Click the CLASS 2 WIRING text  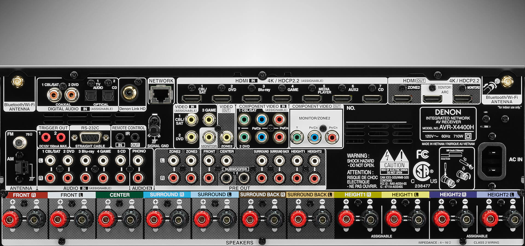tap(486, 242)
